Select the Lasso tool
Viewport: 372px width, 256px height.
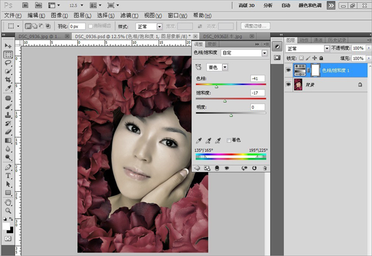pyautogui.click(x=8, y=63)
